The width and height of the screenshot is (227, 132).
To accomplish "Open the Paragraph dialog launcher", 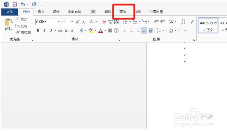I will tap(194, 40).
